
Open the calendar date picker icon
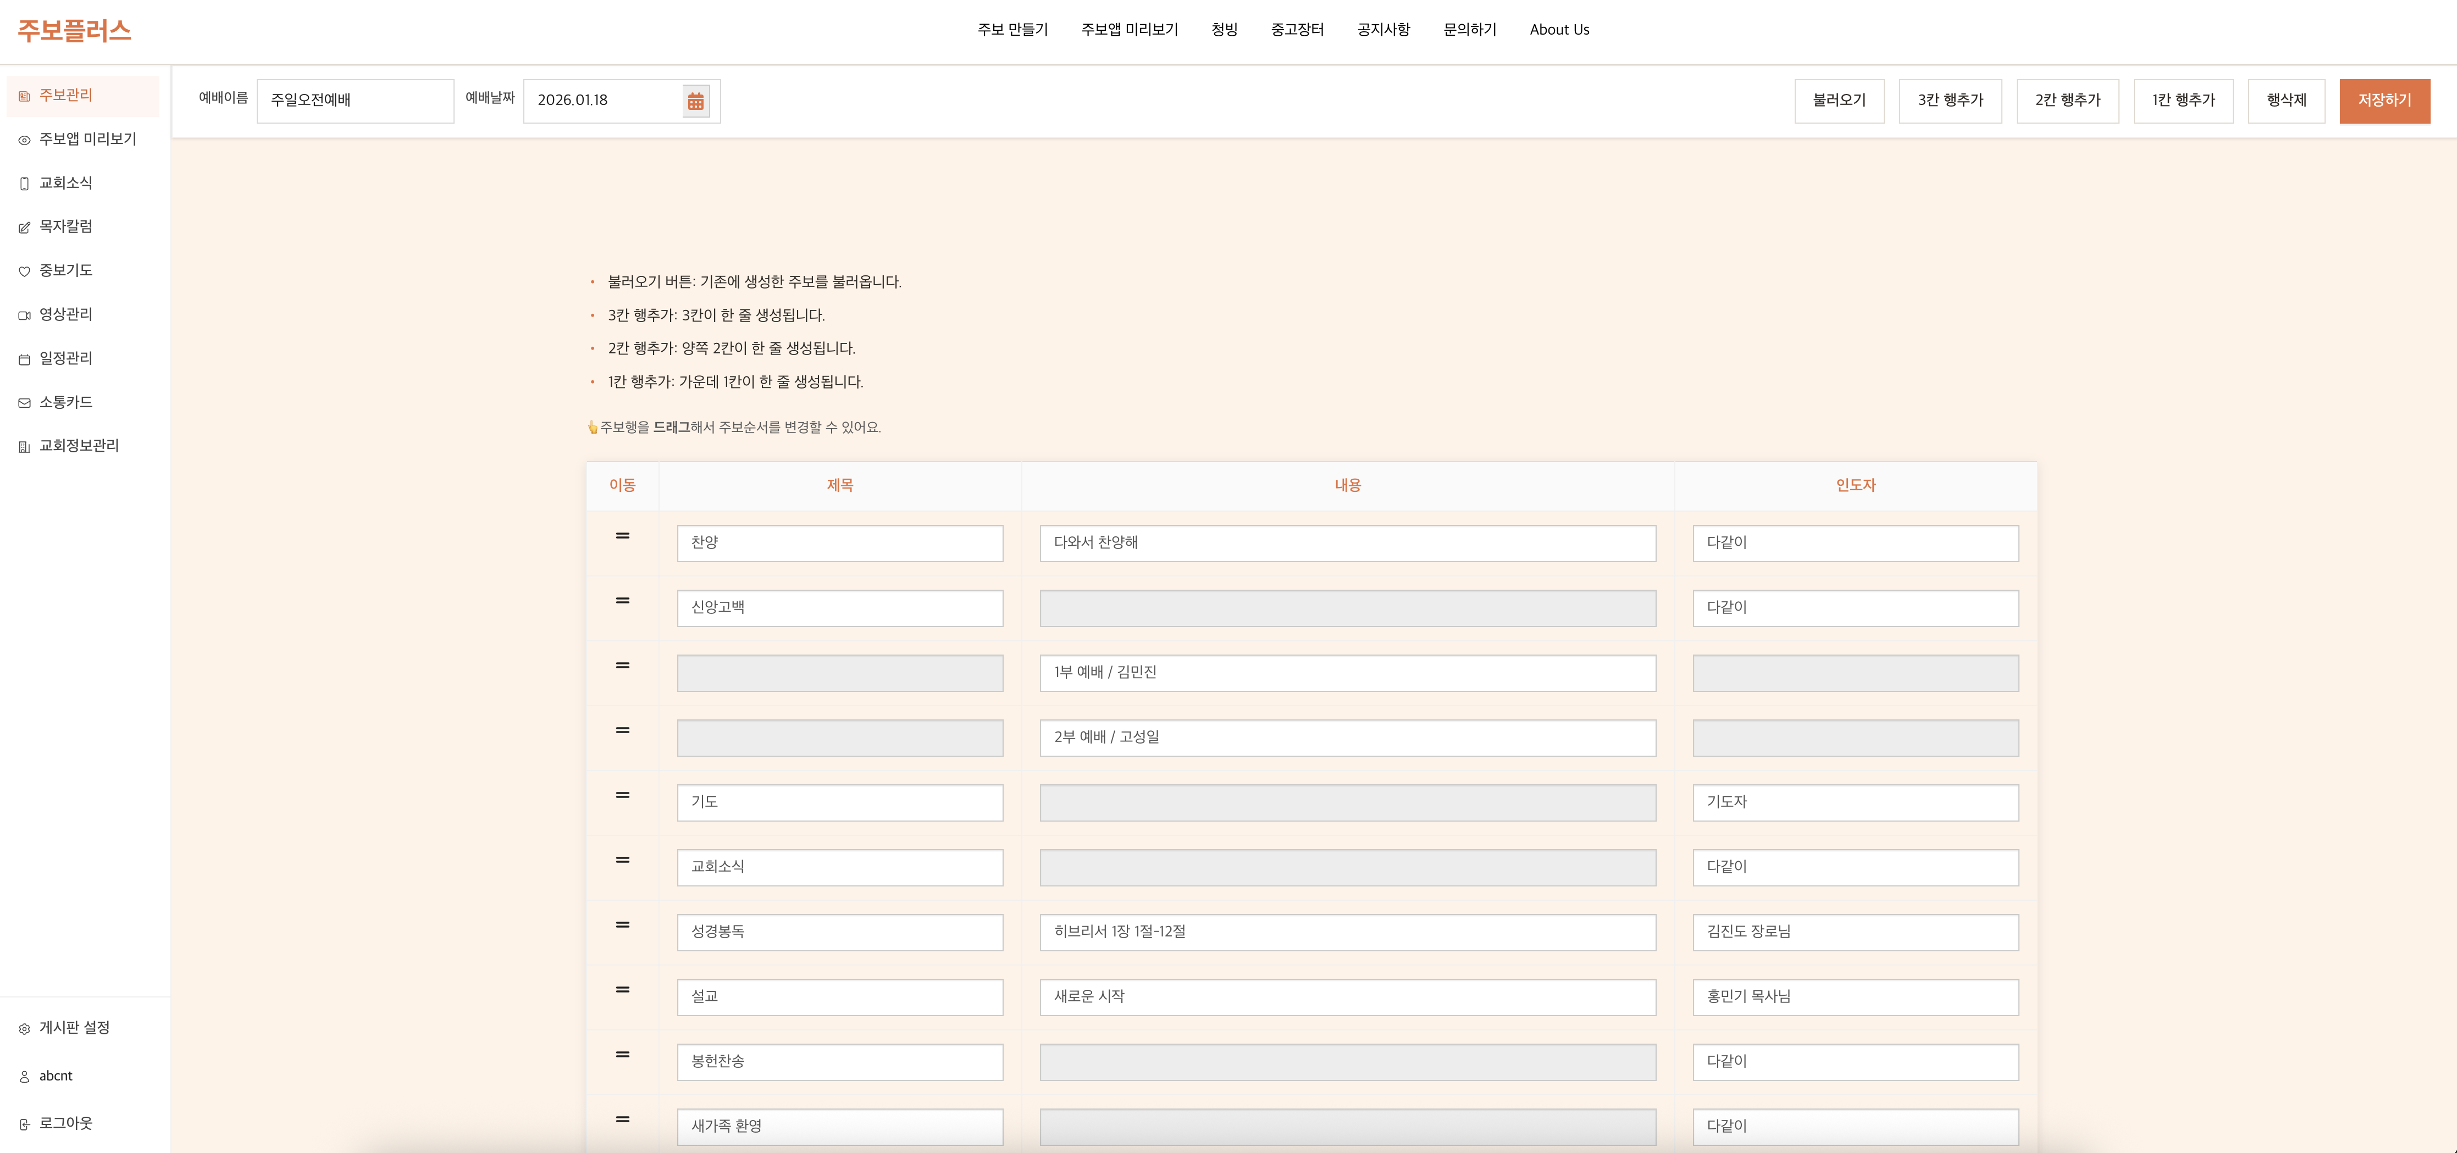pos(695,101)
